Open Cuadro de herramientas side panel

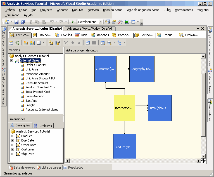click(x=4, y=87)
